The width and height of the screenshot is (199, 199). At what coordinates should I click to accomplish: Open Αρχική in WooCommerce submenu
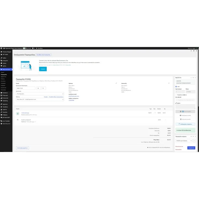pos(2,72)
